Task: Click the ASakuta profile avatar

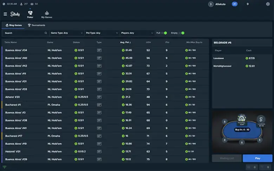Action: point(211,4)
